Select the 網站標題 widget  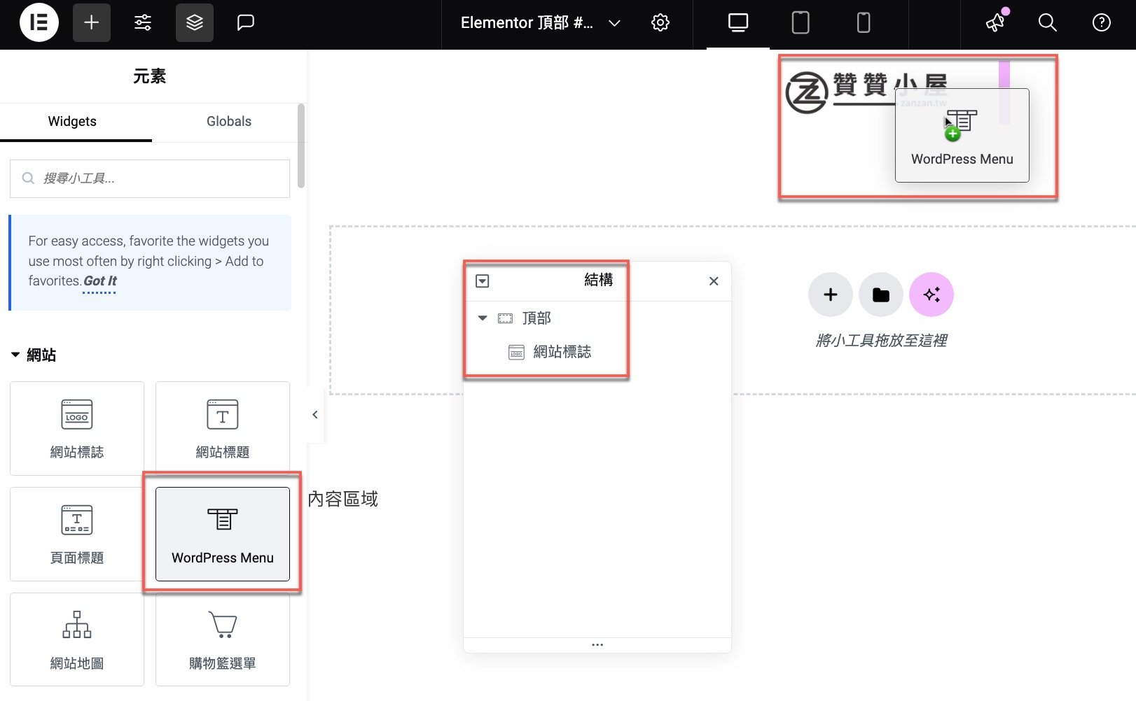223,428
